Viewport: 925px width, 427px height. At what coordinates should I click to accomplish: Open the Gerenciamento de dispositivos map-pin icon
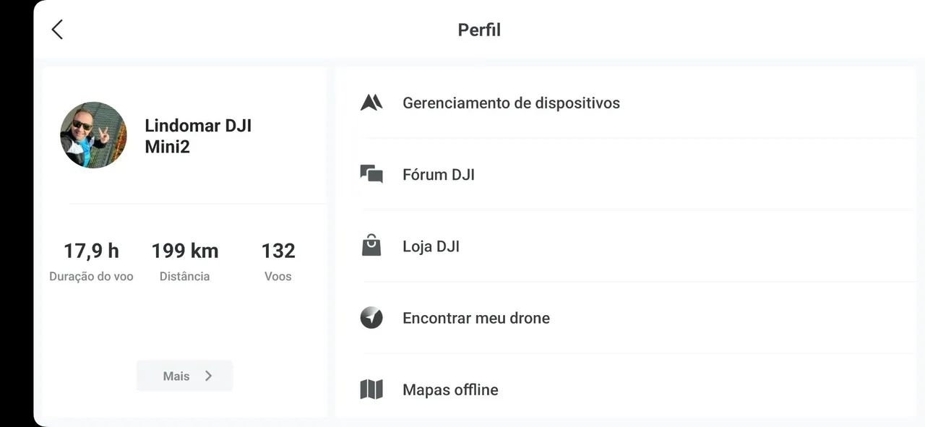(x=371, y=103)
